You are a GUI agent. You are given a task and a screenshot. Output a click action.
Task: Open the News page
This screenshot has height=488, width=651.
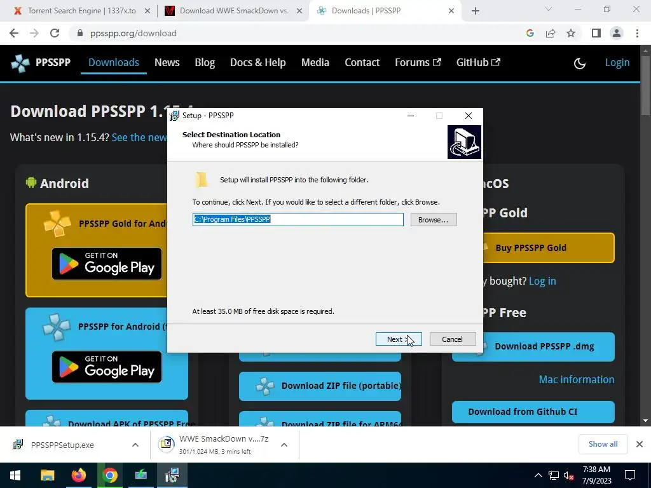(x=167, y=63)
